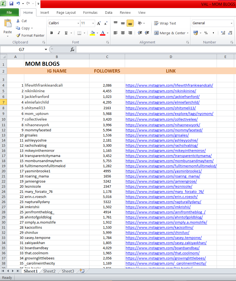236x281 pixels.
Task: Open the chiniluv Instagram link
Action: (x=157, y=233)
